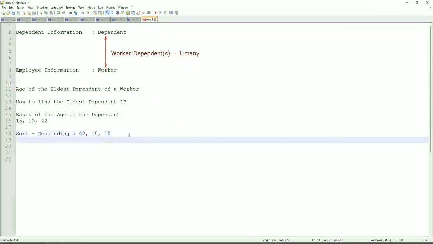
Task: Open the Search menu
Action: coord(20,7)
